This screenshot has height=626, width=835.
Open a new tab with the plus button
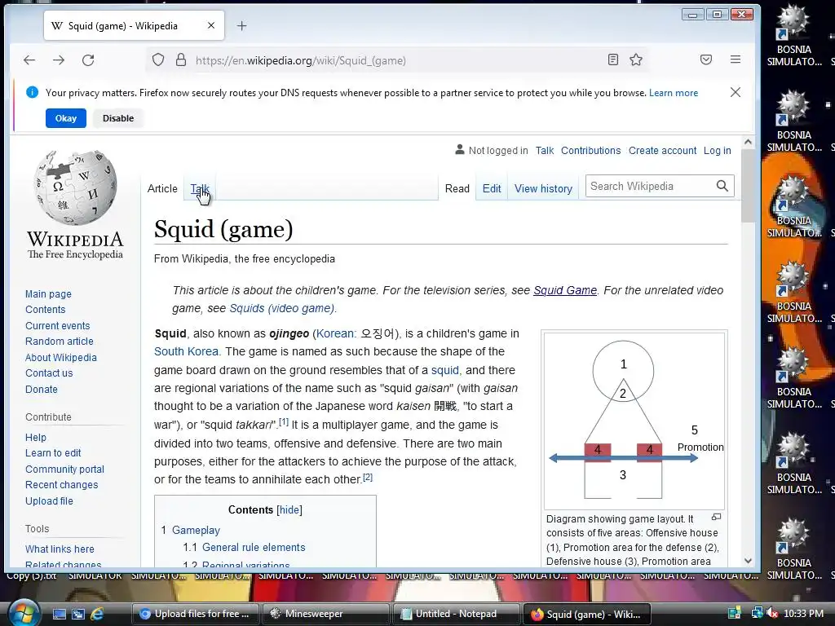tap(241, 25)
